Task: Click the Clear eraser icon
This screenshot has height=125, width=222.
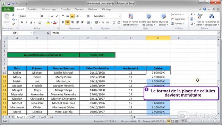Action: pyautogui.click(x=191, y=24)
